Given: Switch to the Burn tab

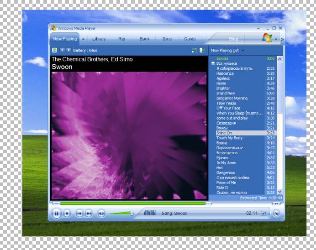Looking at the screenshot, I should click(x=144, y=39).
